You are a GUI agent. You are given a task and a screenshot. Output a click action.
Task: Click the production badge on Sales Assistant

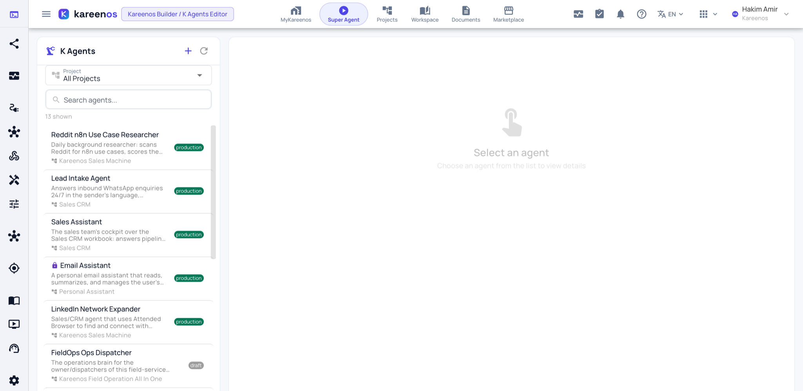point(189,235)
